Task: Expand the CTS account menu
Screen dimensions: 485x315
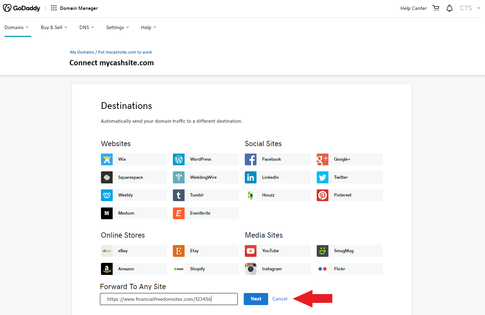Action: [469, 8]
